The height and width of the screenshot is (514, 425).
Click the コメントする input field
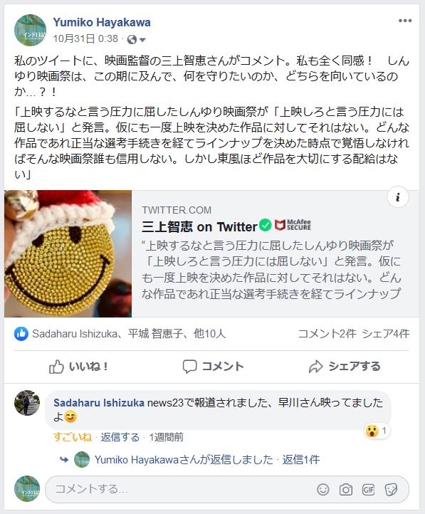coord(179,490)
